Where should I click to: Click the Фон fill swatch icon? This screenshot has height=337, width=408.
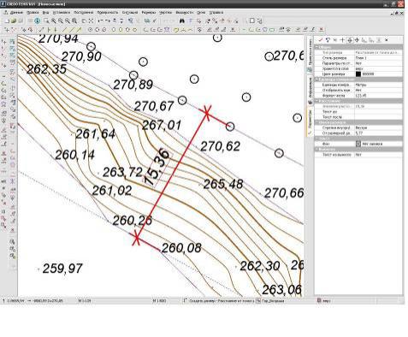[358, 144]
